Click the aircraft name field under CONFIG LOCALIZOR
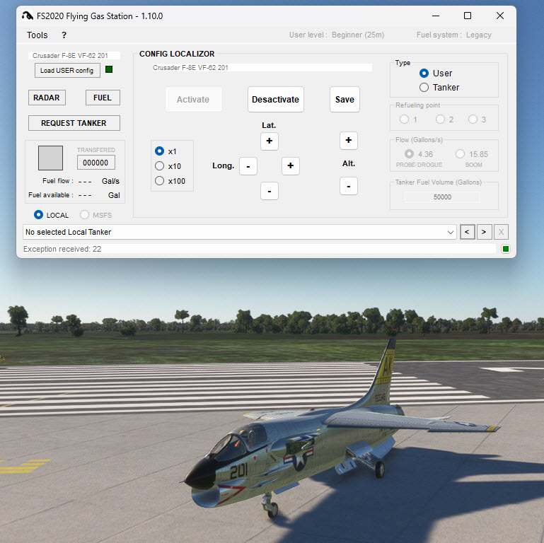The image size is (544, 543). click(x=262, y=68)
